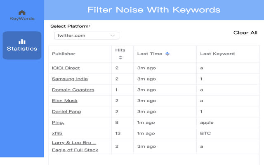Screen dimensions: 264x165
Task: Open Daniel Fang publisher link
Action: coord(66,111)
